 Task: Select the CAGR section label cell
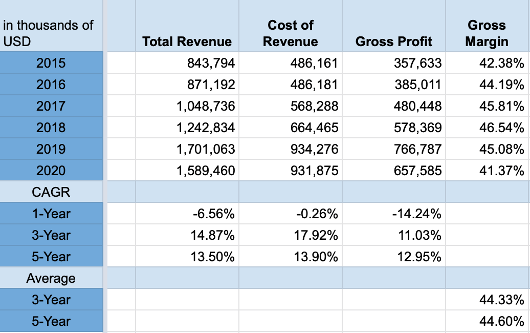51,192
